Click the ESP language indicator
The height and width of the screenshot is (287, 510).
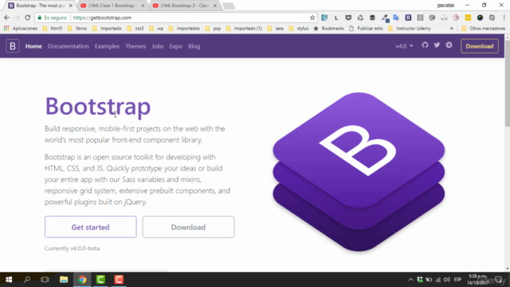click(x=457, y=280)
